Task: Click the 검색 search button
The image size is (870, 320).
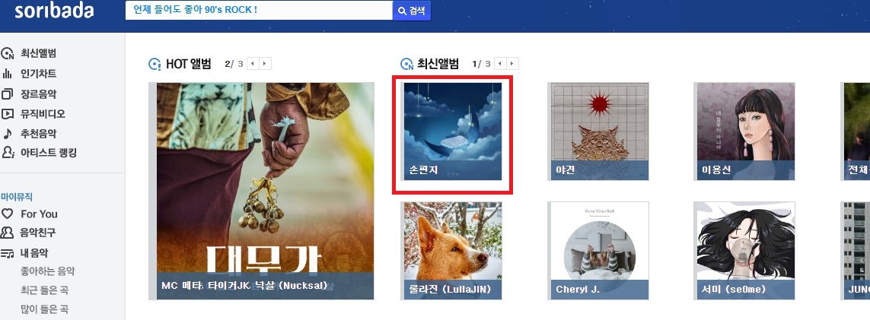Action: coord(412,11)
